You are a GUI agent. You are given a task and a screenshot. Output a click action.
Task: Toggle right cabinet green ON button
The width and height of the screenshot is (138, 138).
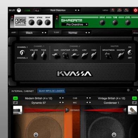coord(134,98)
